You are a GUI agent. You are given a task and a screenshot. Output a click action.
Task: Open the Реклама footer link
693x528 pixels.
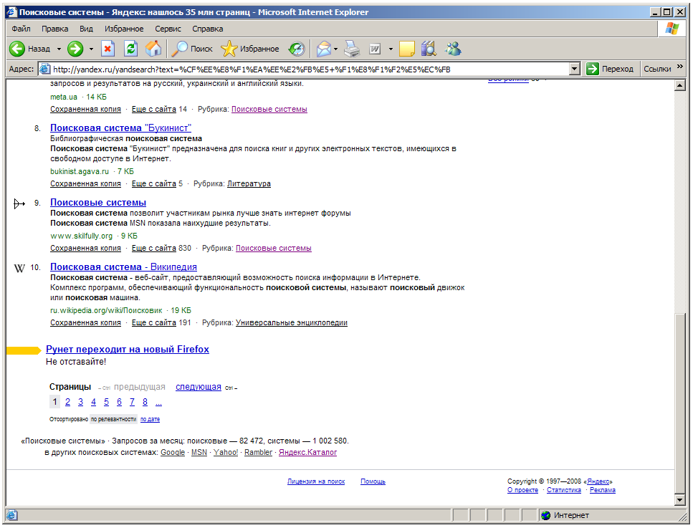click(603, 490)
